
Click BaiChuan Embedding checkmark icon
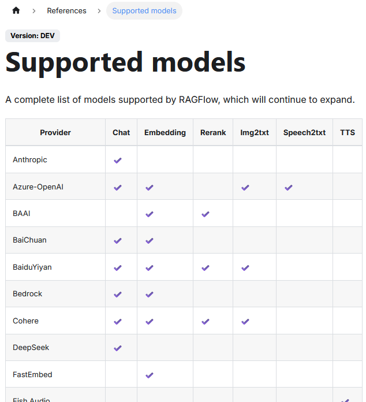[x=150, y=240]
